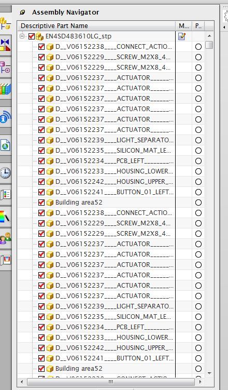This screenshot has height=390, width=228.
Task: Select the upper Building area52 row text
Action: pos(79,203)
